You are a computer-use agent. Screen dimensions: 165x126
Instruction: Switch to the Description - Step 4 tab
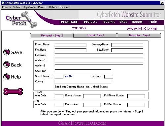click(139, 35)
